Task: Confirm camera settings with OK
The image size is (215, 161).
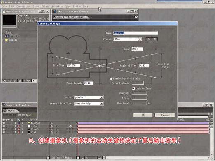Action: point(143,115)
